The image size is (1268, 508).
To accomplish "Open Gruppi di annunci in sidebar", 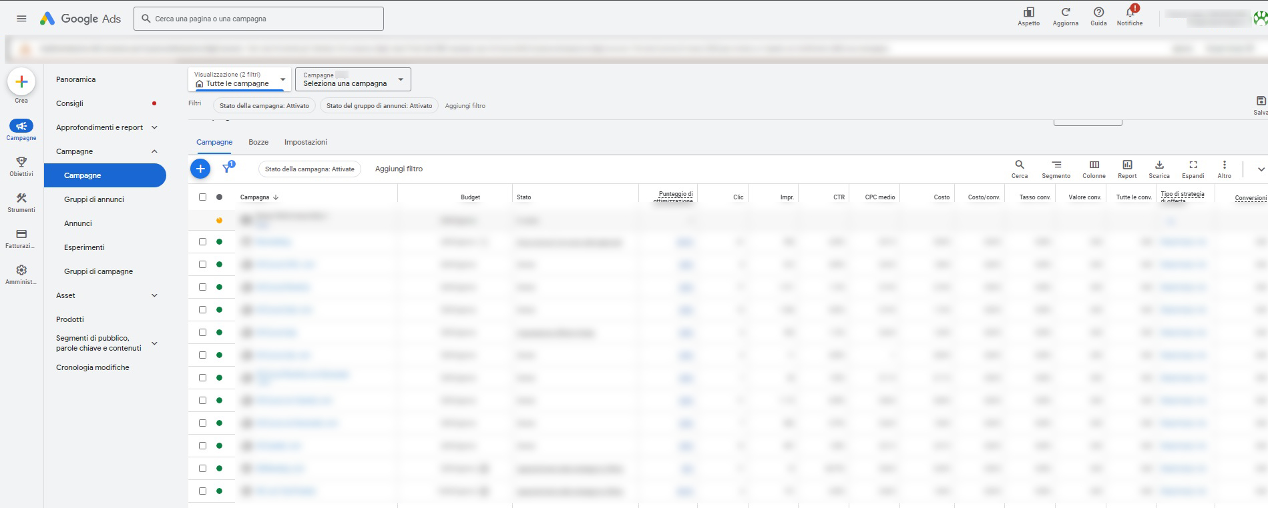I will tap(94, 199).
